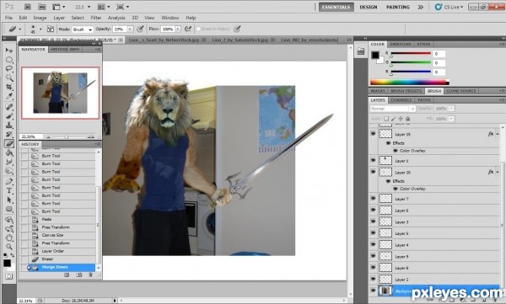Screen dimensions: 506x304
Task: Select the Brush tool in toolbox
Action: pyautogui.click(x=9, y=116)
